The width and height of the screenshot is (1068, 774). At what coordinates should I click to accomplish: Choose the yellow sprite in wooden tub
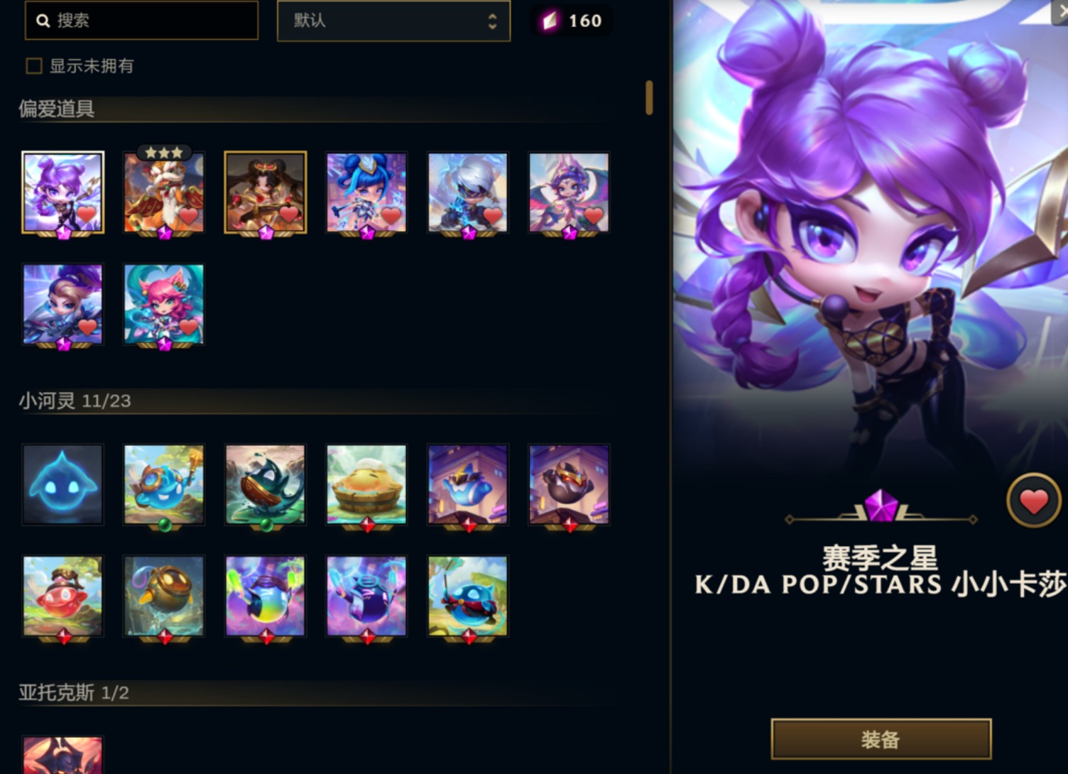(x=366, y=484)
